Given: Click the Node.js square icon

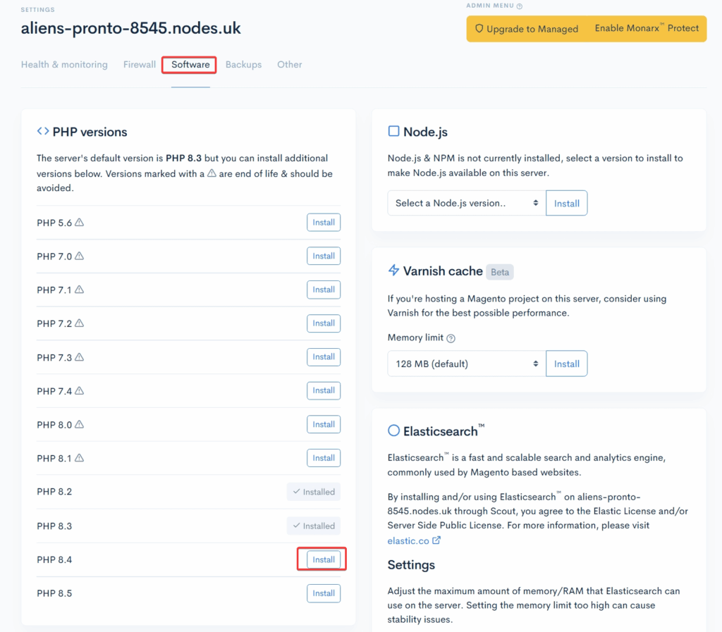Looking at the screenshot, I should tap(394, 132).
